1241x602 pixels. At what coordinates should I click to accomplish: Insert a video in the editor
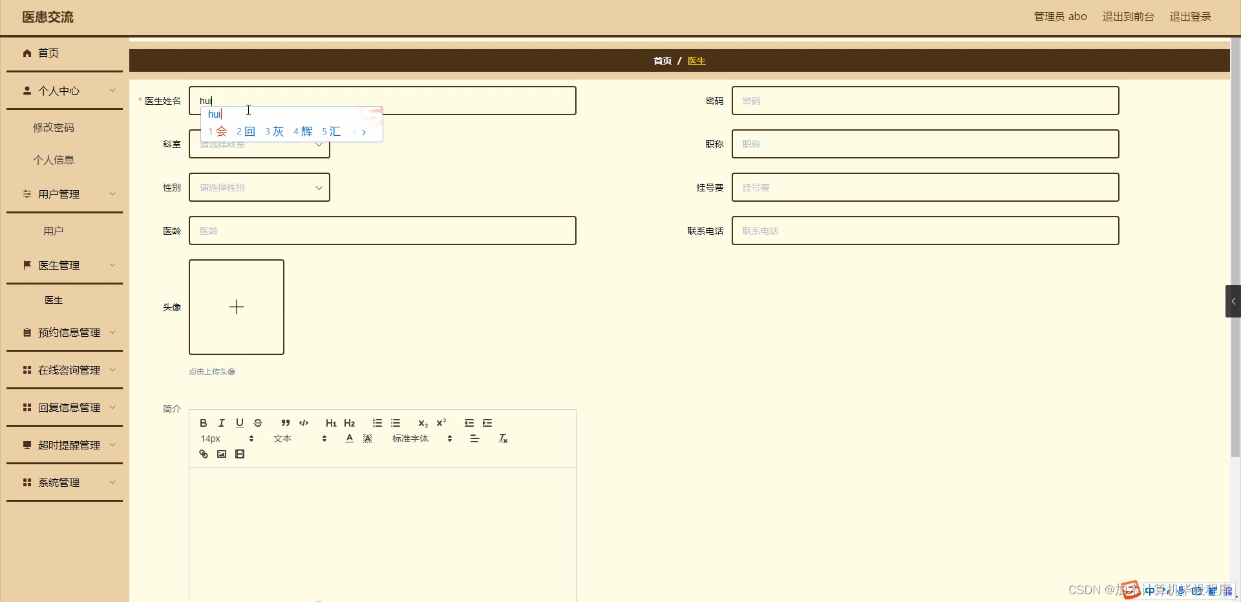click(x=240, y=454)
